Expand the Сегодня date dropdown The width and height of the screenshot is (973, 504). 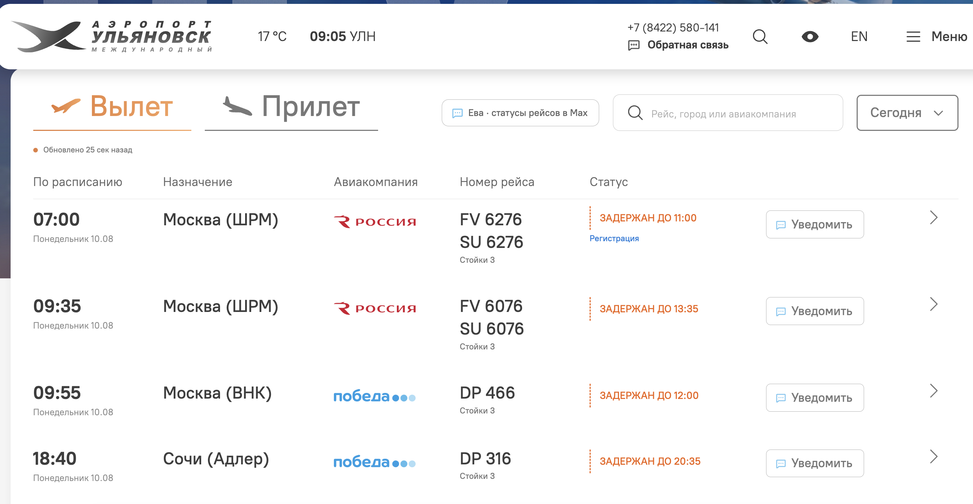coord(907,112)
